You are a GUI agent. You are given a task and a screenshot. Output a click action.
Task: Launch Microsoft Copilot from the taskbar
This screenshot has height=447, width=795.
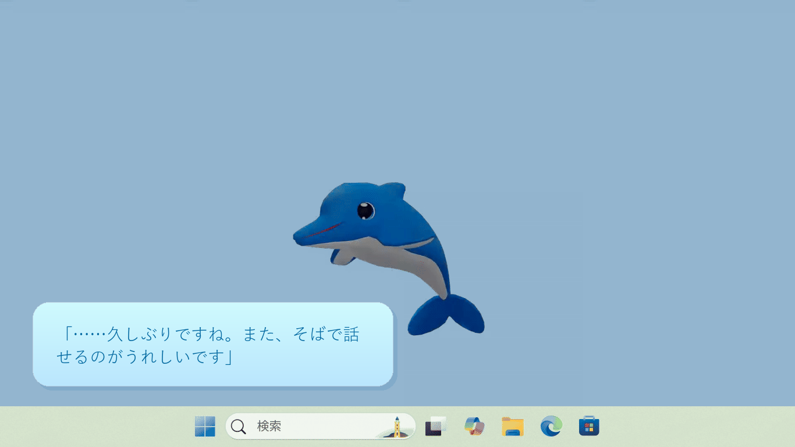[474, 427]
